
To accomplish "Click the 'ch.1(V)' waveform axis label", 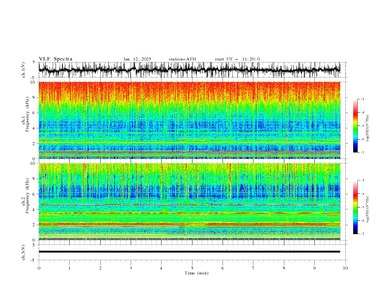I will 24,70.
